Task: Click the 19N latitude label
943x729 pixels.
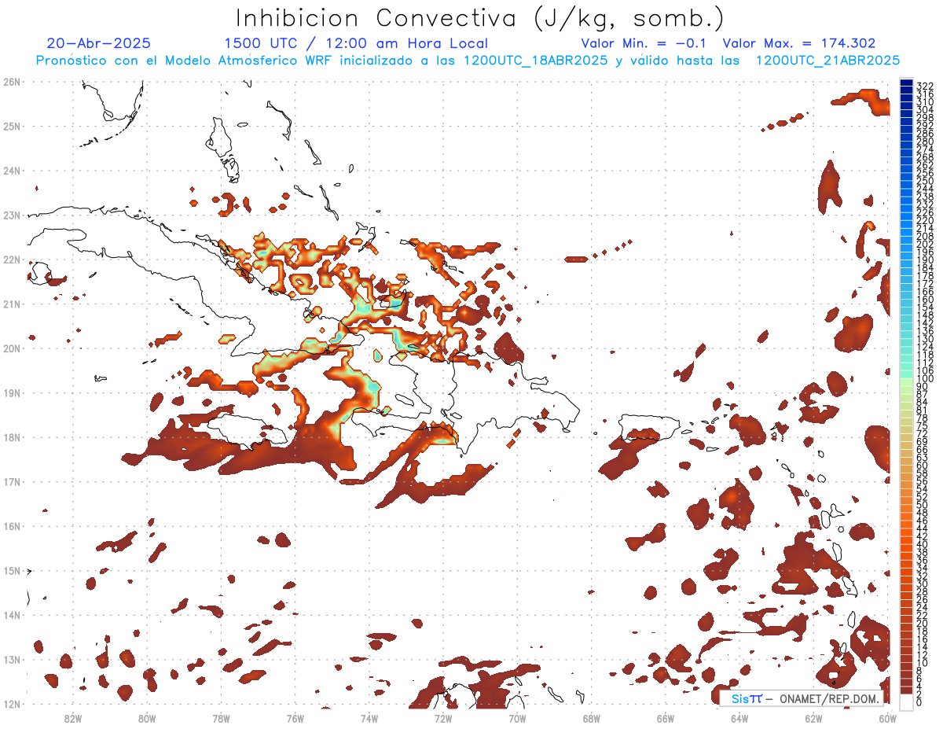Action: 12,392
